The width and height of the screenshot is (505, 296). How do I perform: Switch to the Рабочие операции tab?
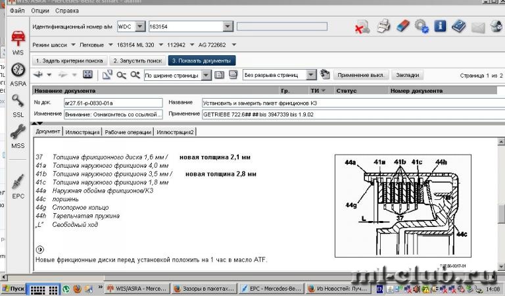(x=128, y=132)
